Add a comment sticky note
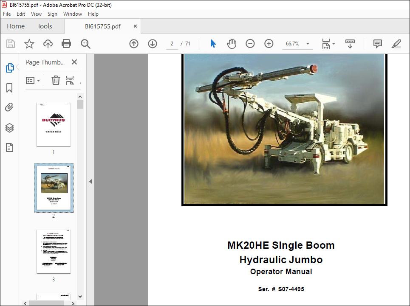This screenshot has height=306, width=410. pyautogui.click(x=378, y=44)
